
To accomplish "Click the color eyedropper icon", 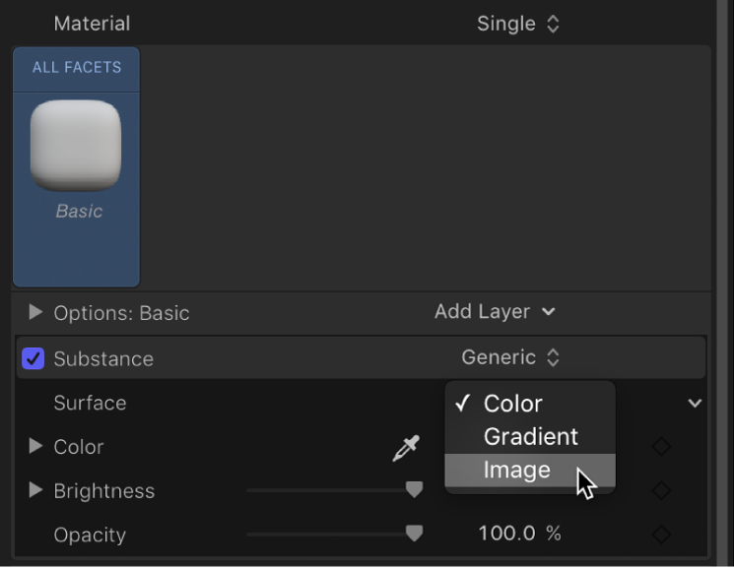I will (x=405, y=449).
